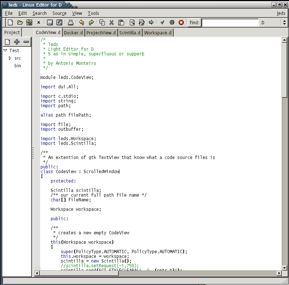
Task: Collapse the Test project tree node
Action: coord(5,50)
